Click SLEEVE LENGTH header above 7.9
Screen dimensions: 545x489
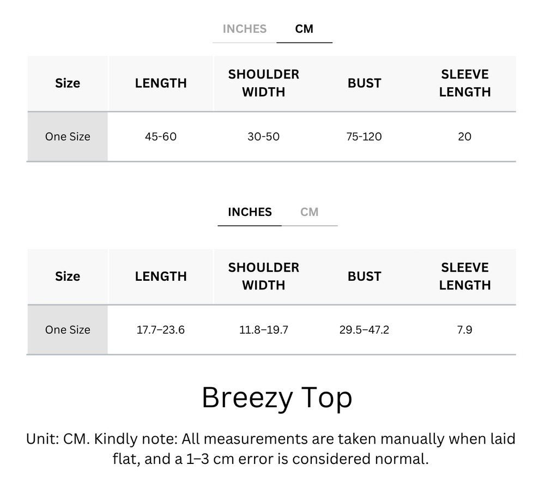464,276
